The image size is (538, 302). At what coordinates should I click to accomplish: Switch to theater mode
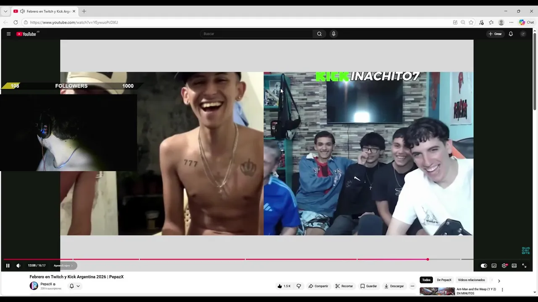pos(514,266)
